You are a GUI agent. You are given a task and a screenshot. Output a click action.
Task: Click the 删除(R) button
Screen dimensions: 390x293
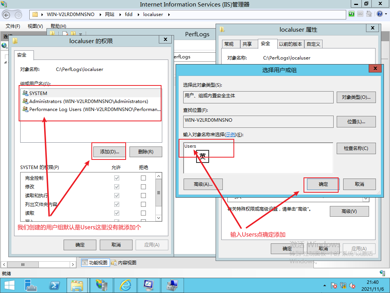[x=146, y=152]
